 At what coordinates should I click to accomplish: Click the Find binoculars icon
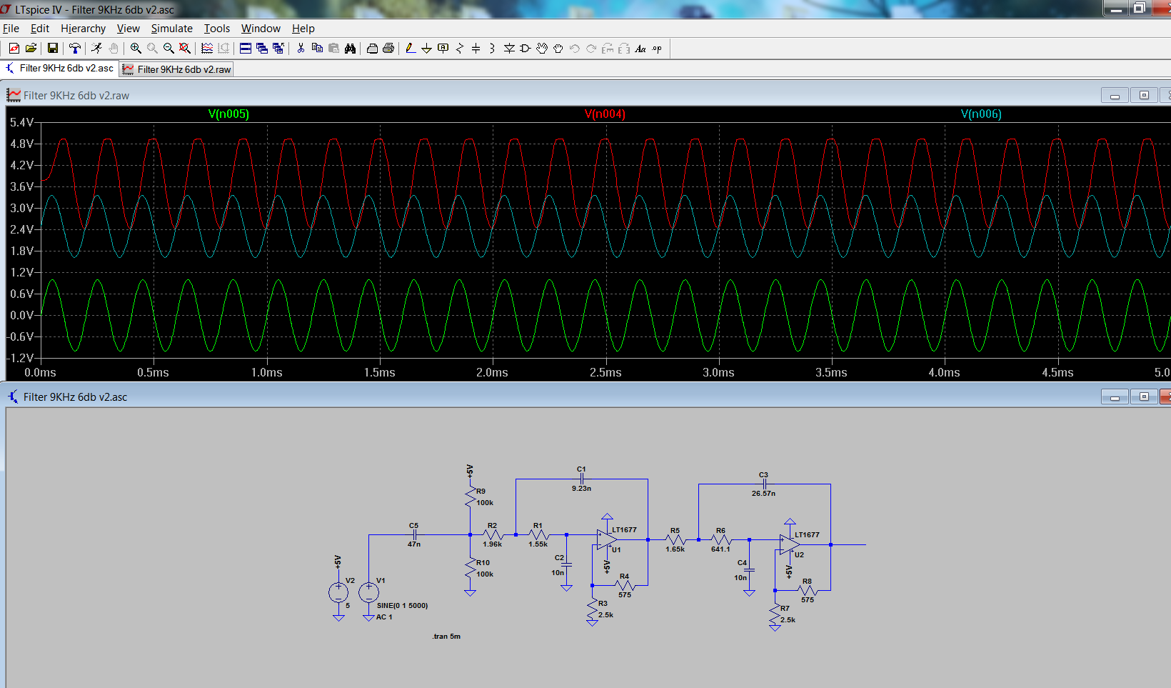pyautogui.click(x=350, y=49)
